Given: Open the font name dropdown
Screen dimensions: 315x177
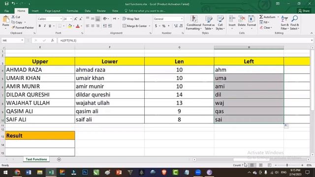Looking at the screenshot, I should tap(61, 19).
